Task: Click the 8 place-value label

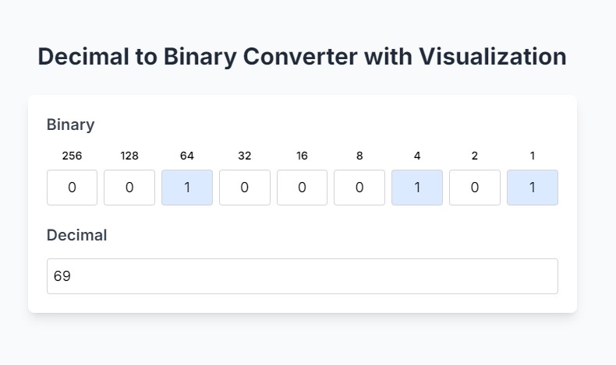Action: coord(359,156)
